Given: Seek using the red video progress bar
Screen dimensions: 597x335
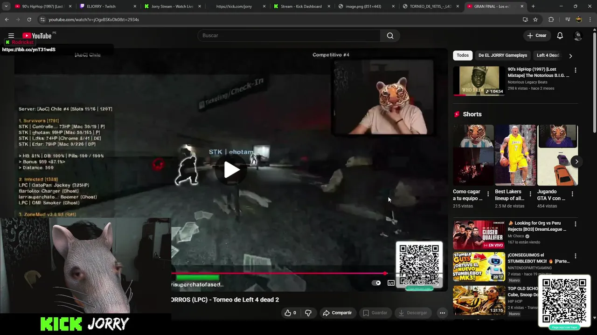Looking at the screenshot, I should coord(278,273).
